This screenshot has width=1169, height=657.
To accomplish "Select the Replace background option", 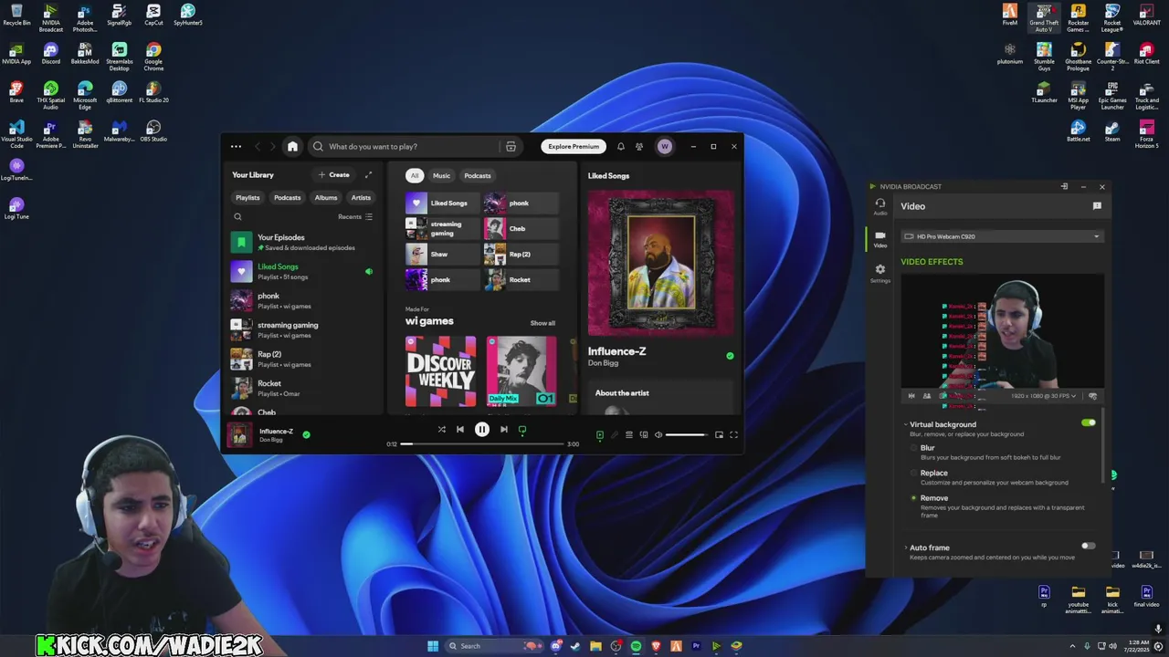I will 913,473.
